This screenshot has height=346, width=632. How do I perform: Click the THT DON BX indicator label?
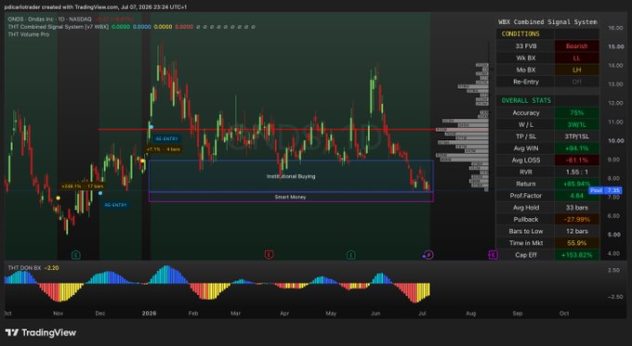(x=24, y=267)
